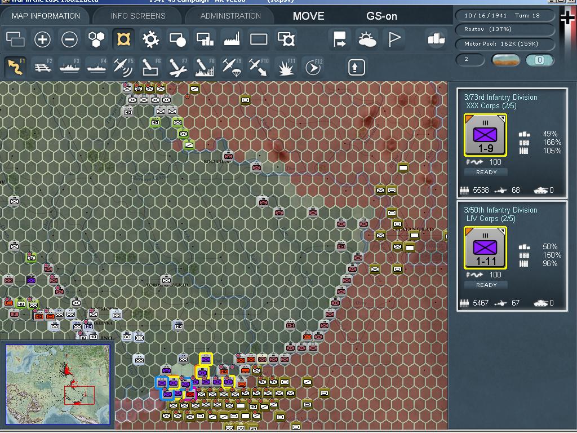The width and height of the screenshot is (577, 433).
Task: Click the plain rectangle outline icon
Action: coord(259,39)
